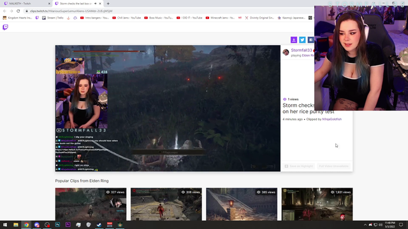The width and height of the screenshot is (408, 229).
Task: Close the MALKETH - Twitch tab
Action: click(49, 4)
